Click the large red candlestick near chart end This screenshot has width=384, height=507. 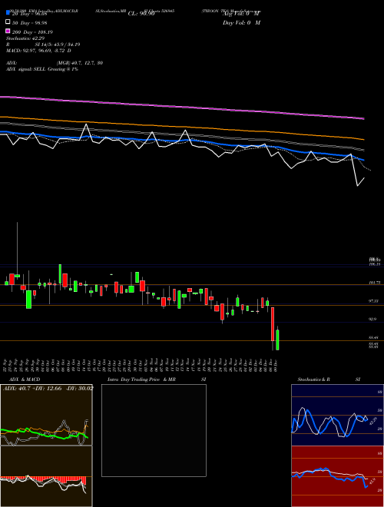click(x=273, y=324)
